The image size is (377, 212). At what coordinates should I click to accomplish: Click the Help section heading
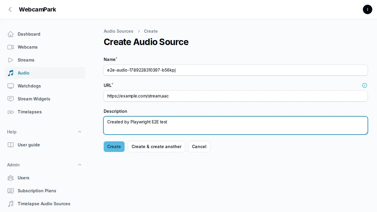click(x=12, y=132)
